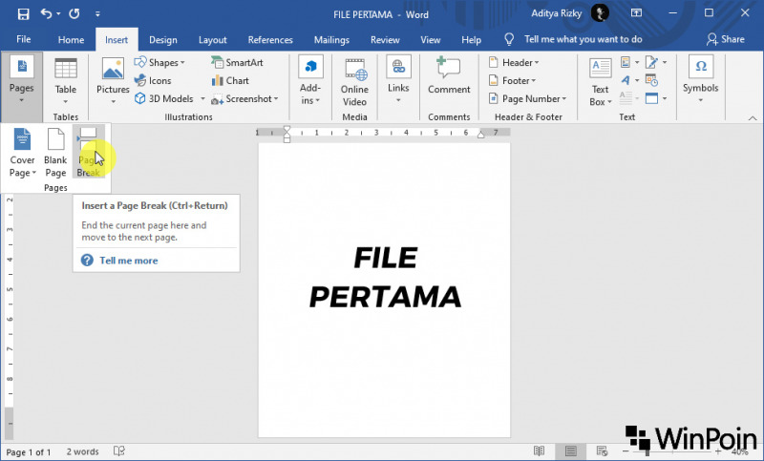The height and width of the screenshot is (461, 764).
Task: Open word count showing 2 words
Action: click(x=82, y=451)
